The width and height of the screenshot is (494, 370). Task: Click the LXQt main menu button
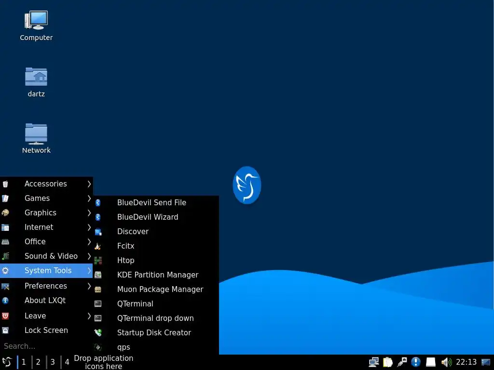coord(7,362)
